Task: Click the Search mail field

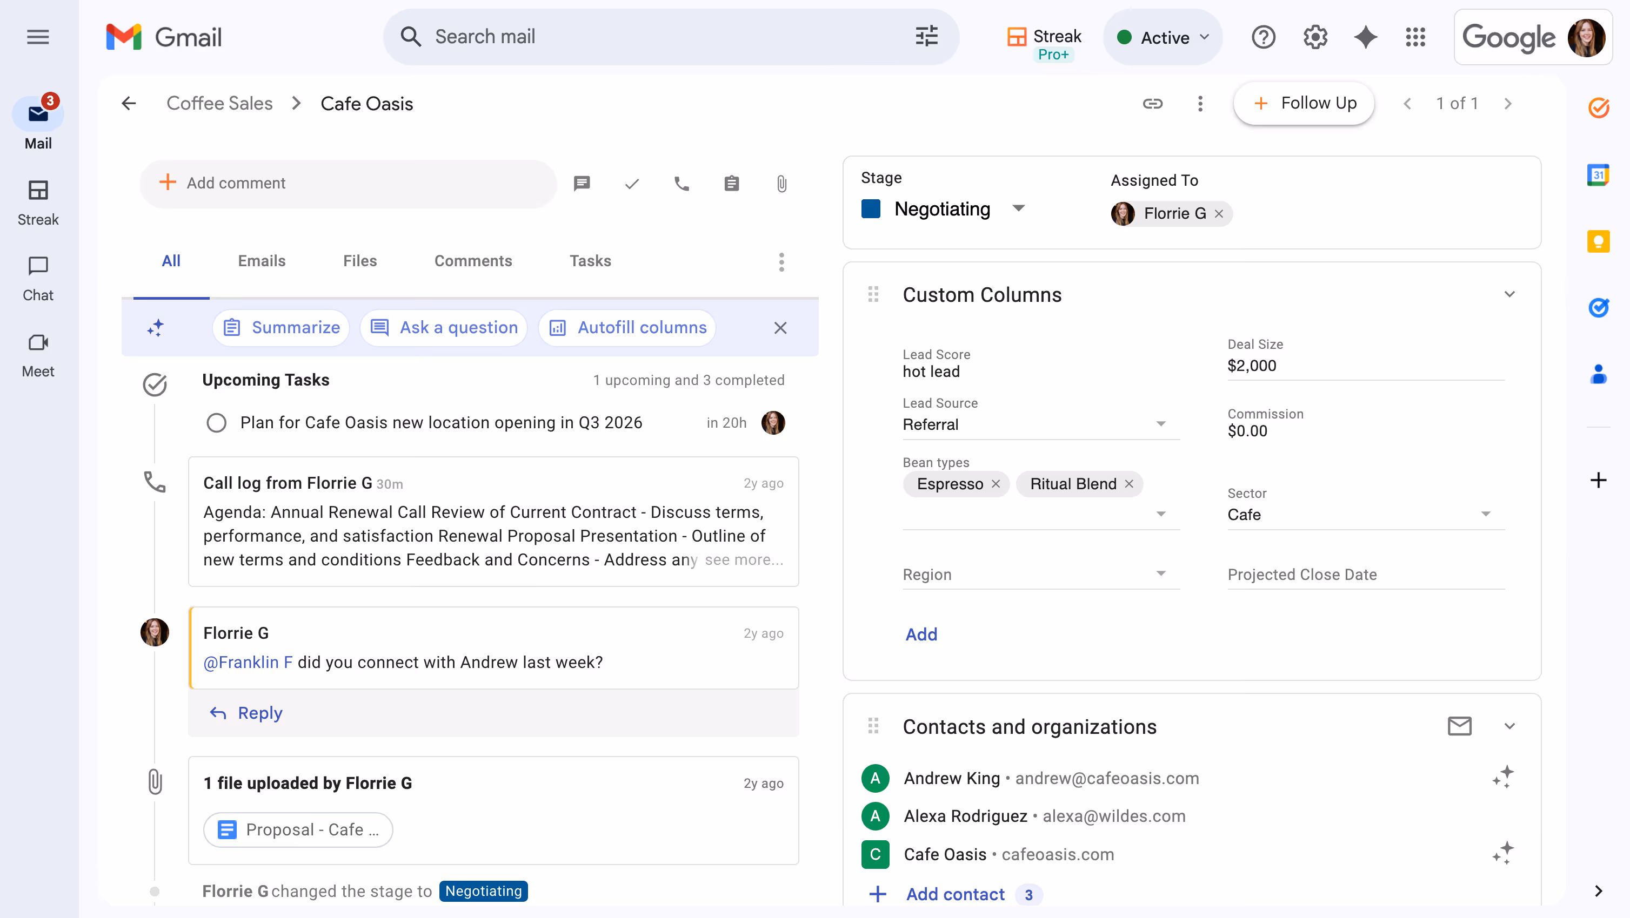Action: [671, 37]
